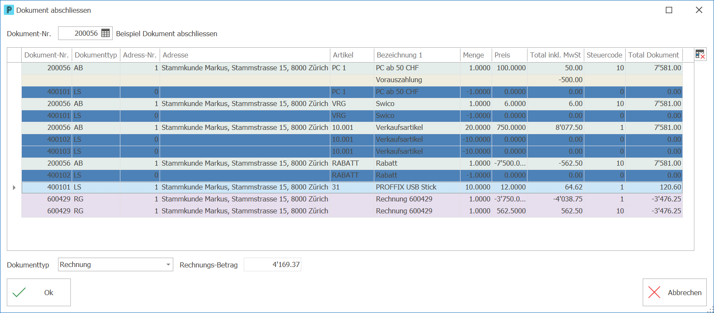The height and width of the screenshot is (313, 714).
Task: Sort by Dokumenttyp column header
Action: click(x=96, y=55)
